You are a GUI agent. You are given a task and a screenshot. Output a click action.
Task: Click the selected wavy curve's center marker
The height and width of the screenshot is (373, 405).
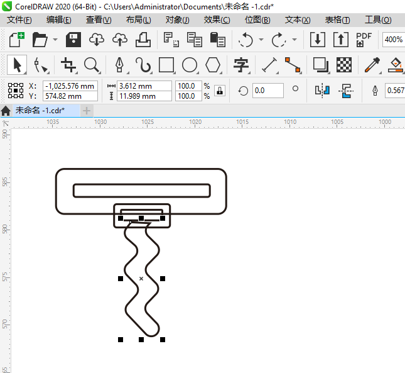141,279
